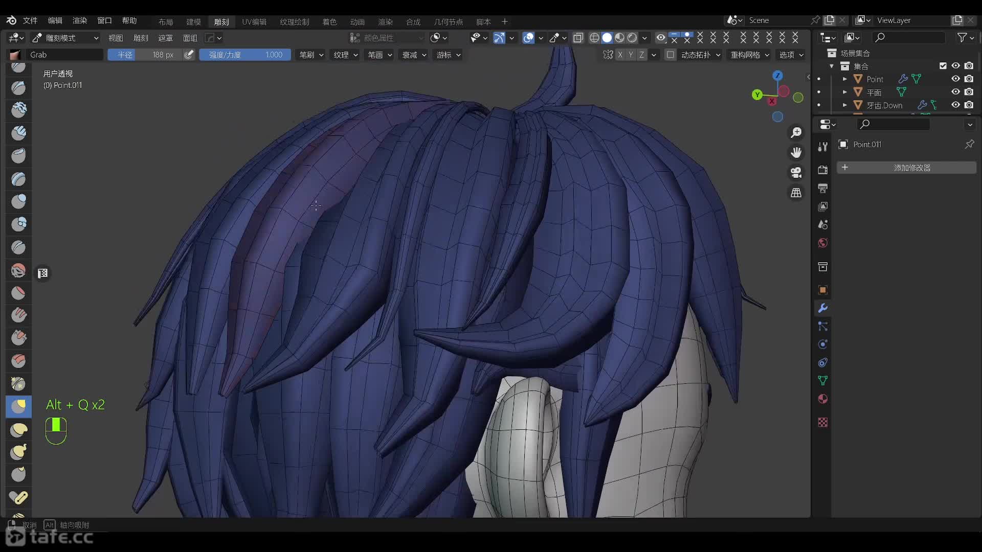
Task: Expand the Point object in outliner
Action: 845,79
